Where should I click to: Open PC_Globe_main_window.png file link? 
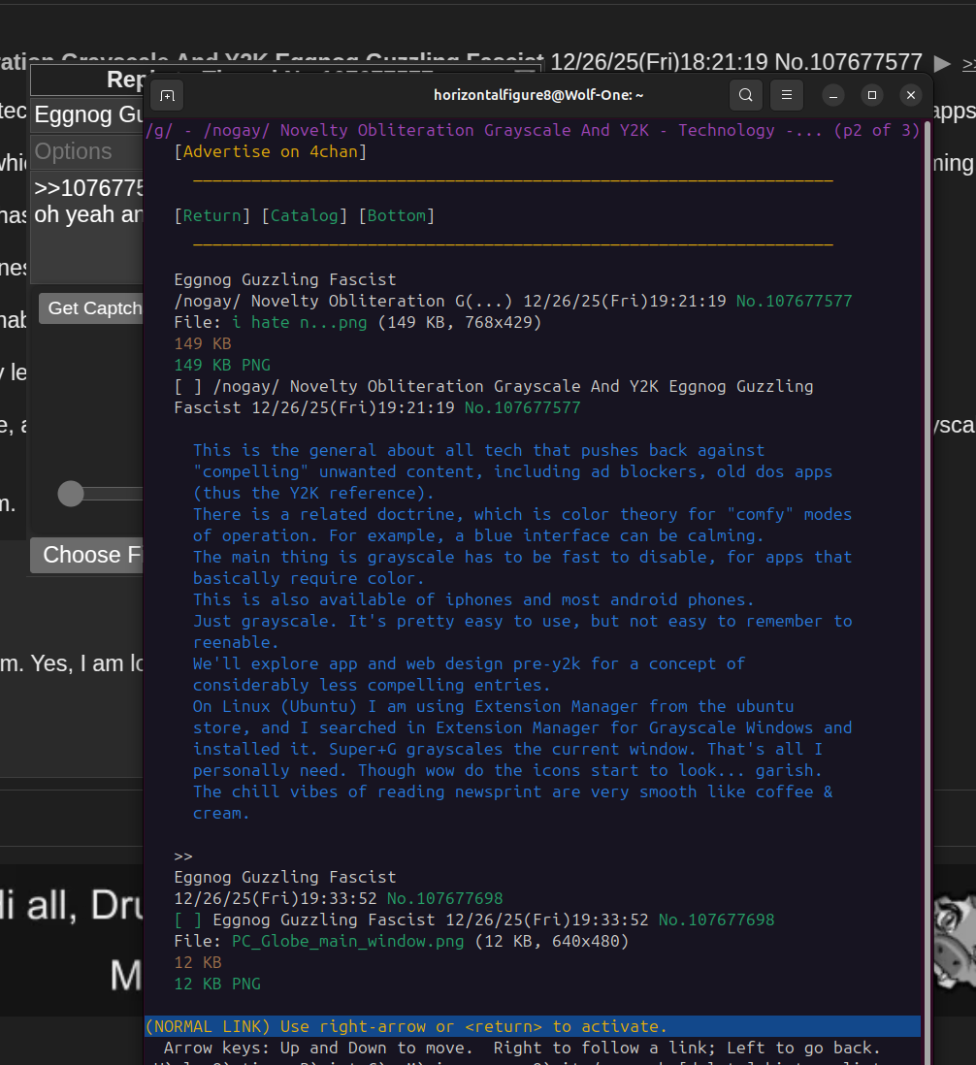click(347, 942)
